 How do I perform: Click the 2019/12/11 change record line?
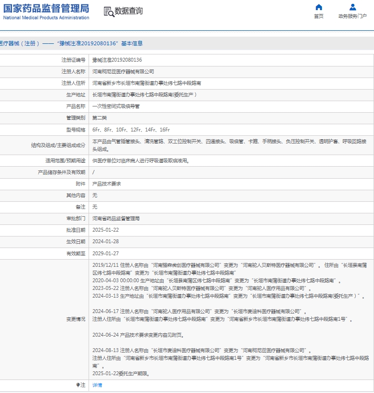point(230,269)
